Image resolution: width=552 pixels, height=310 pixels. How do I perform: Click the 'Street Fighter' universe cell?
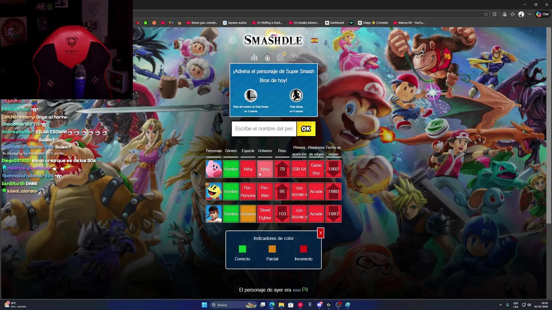[x=265, y=214]
